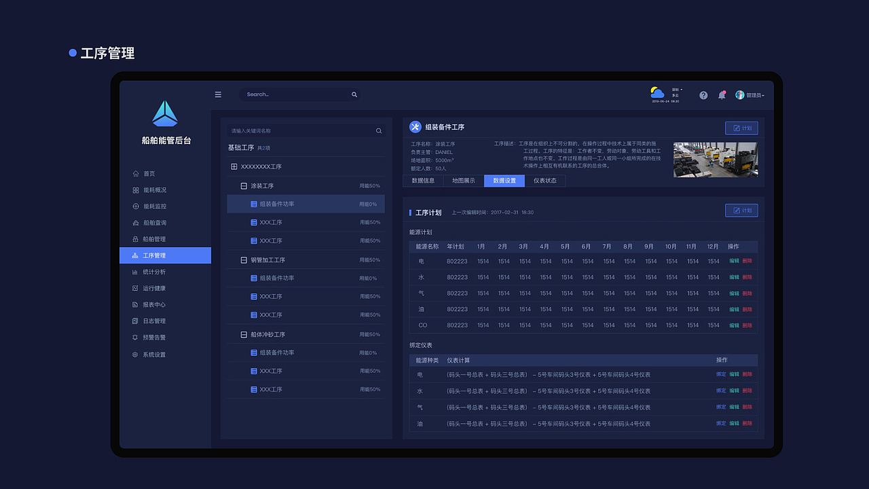The image size is (869, 489).
Task: Click 编辑 in the 气 meter binding row
Action: click(x=734, y=407)
